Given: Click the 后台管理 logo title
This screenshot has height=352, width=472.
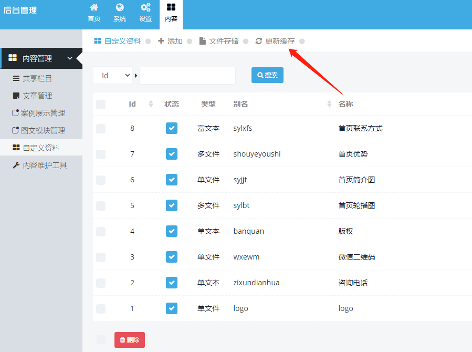Looking at the screenshot, I should 20,10.
